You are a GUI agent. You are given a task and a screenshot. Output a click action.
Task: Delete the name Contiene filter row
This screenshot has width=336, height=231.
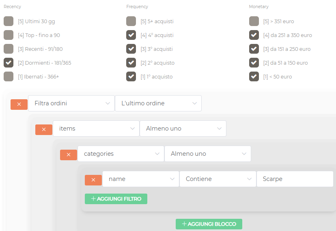93,180
